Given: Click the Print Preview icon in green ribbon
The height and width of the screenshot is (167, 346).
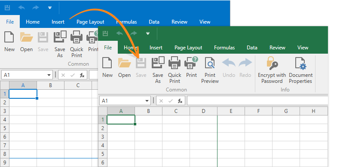Looking at the screenshot, I should [x=210, y=63].
